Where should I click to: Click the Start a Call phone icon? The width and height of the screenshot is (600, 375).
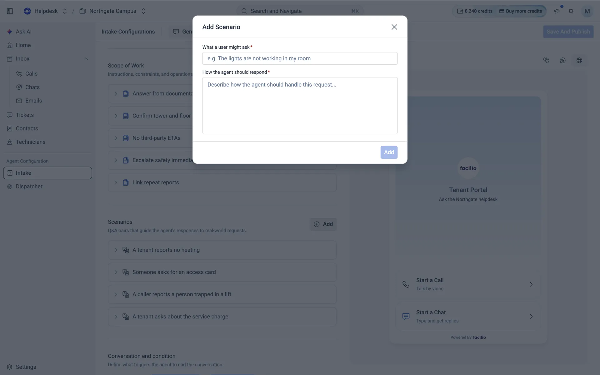pos(406,284)
